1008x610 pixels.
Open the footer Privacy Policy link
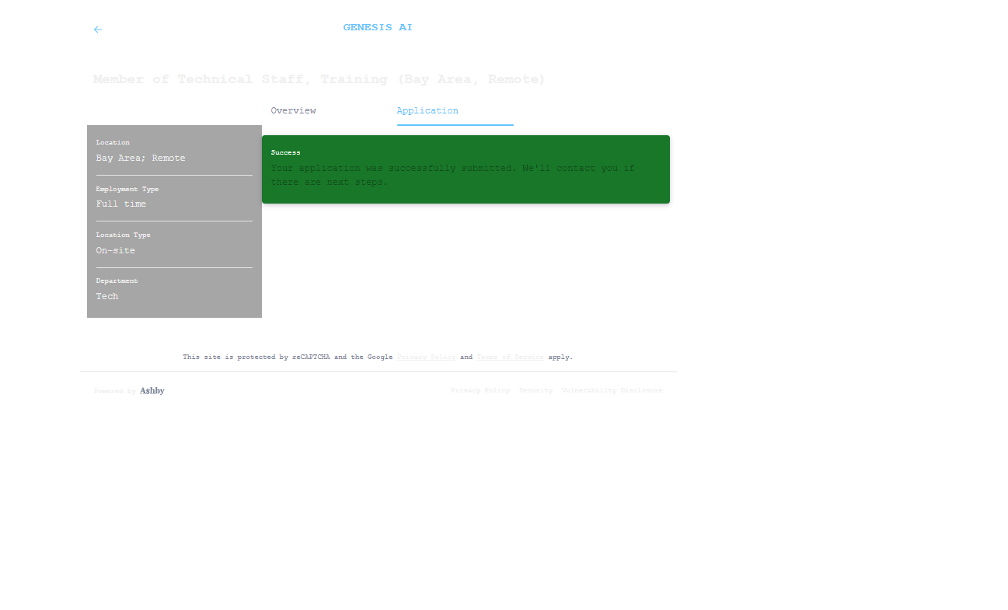pyautogui.click(x=480, y=391)
